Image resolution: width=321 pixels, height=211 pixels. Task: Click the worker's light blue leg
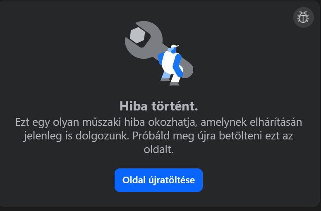coord(166,76)
